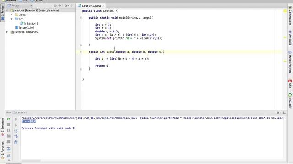Show more Run toolbar actions chevron
The width and height of the screenshot is (293, 164).
[x=9, y=160]
